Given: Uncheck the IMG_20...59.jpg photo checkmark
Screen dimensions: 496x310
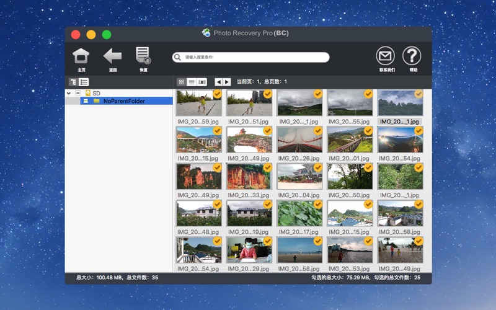Looking at the screenshot, I should 217,94.
